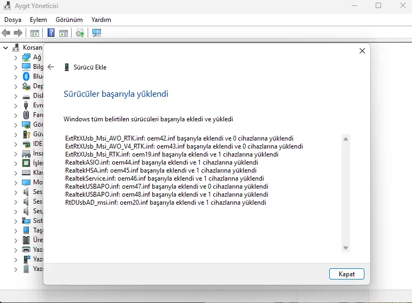
Task: Select the human interface icon beside İnsa
Action: pyautogui.click(x=26, y=153)
